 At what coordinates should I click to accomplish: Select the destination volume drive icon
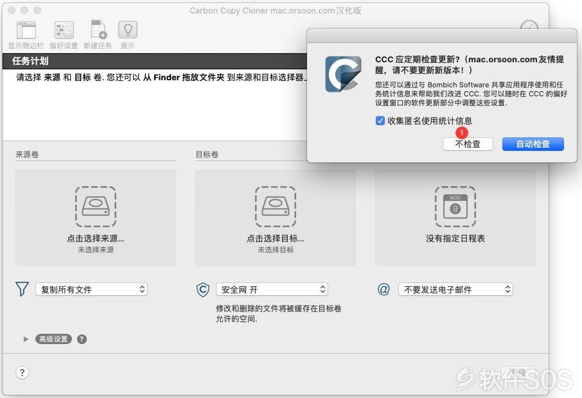276,207
